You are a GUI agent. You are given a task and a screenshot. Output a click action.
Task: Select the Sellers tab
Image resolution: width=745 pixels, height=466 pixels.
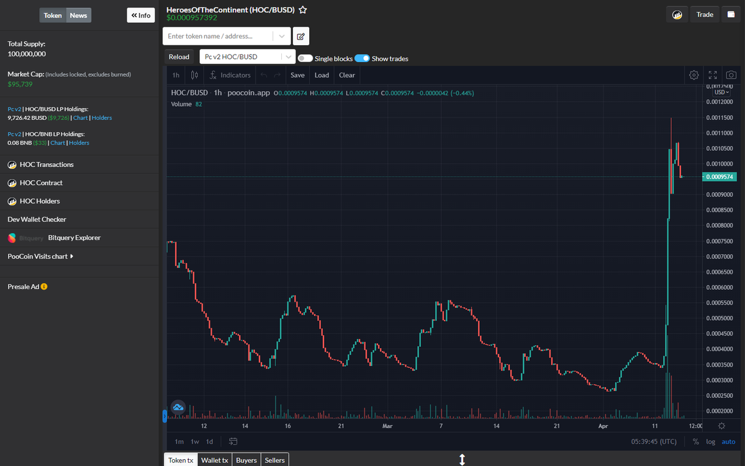[x=275, y=460]
